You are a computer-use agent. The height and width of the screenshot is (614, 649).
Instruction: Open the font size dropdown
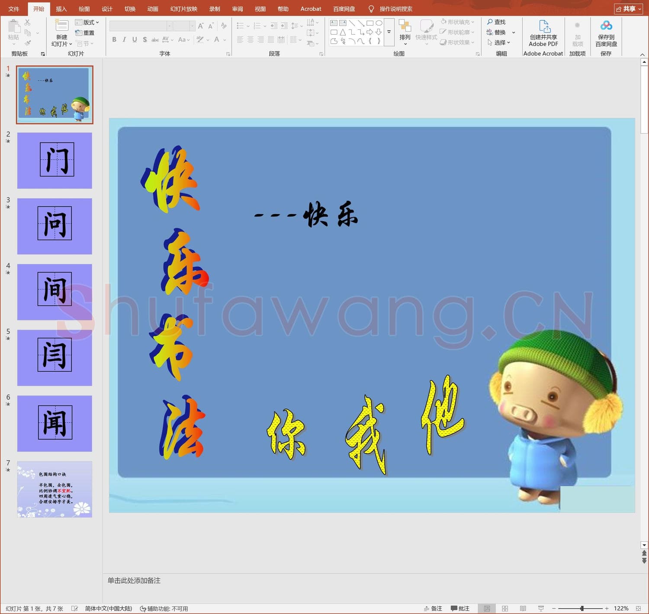click(192, 26)
